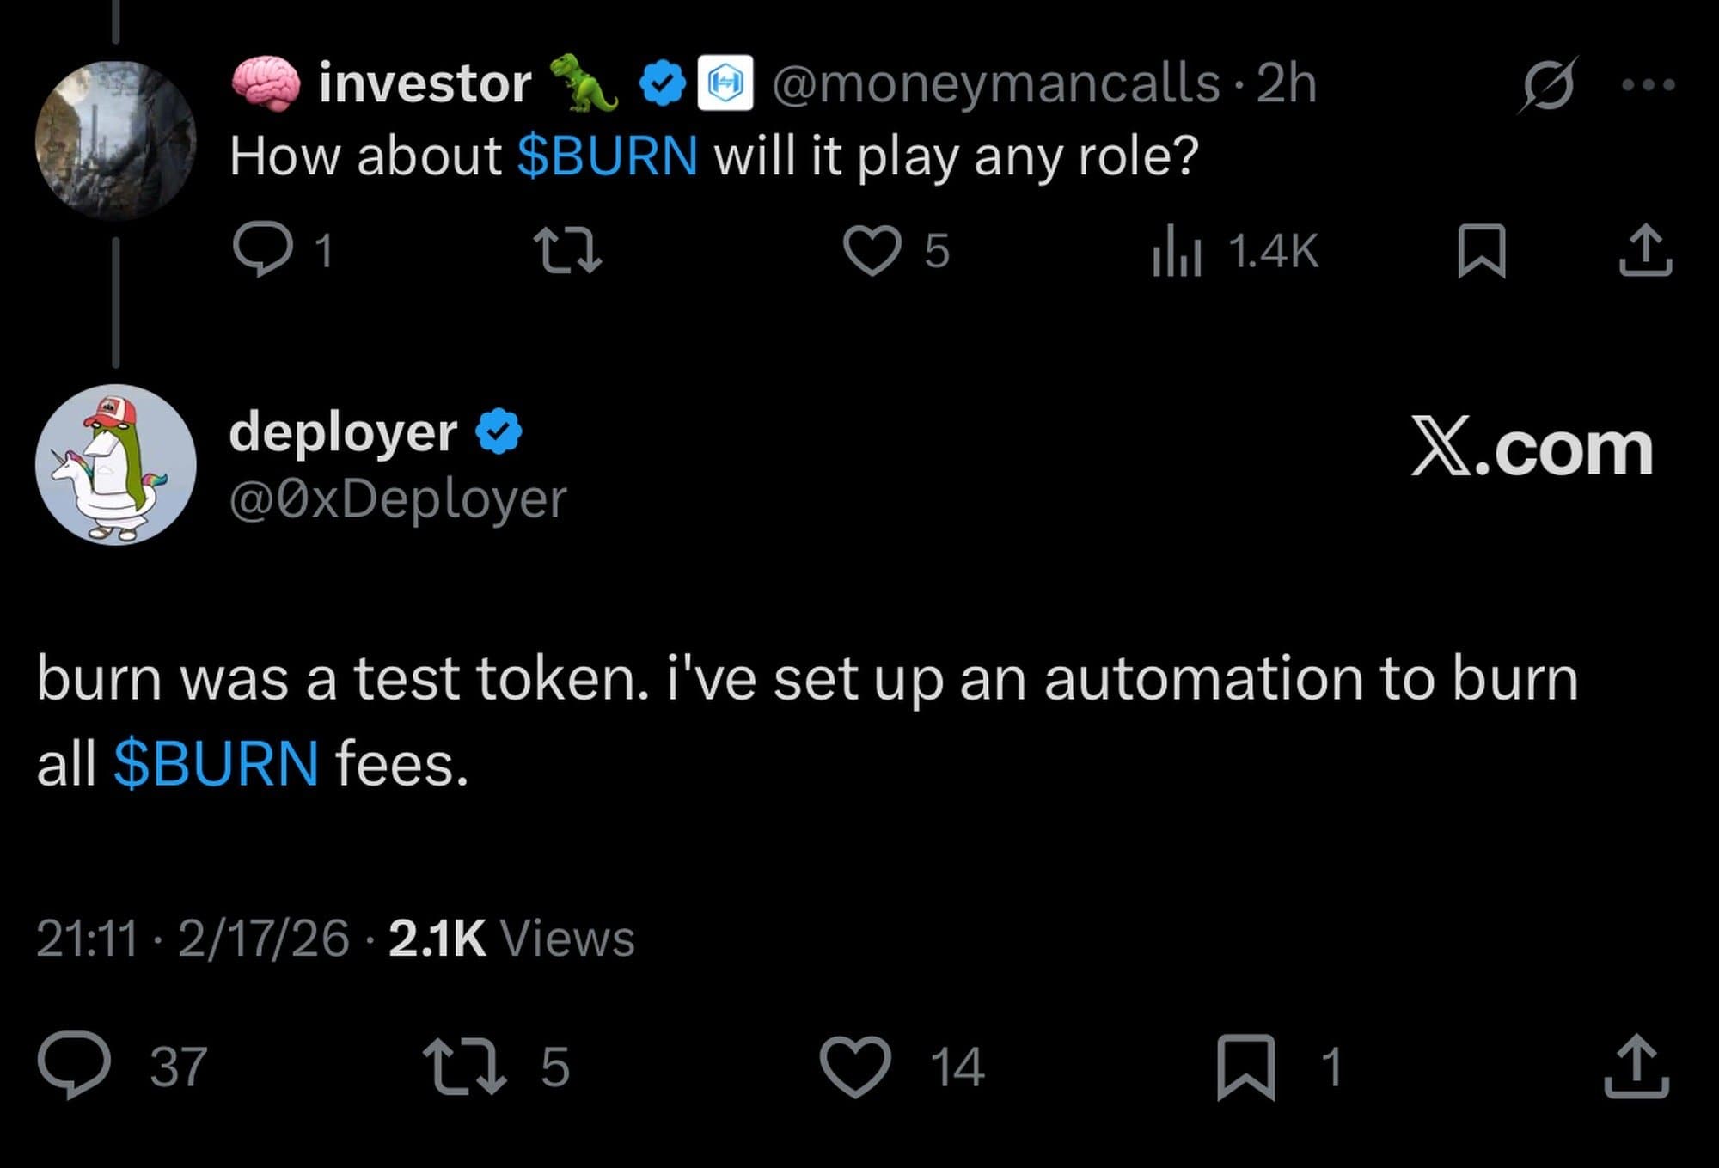Image resolution: width=1719 pixels, height=1168 pixels.
Task: Open the affiliate badge beside investor's name
Action: point(725,83)
